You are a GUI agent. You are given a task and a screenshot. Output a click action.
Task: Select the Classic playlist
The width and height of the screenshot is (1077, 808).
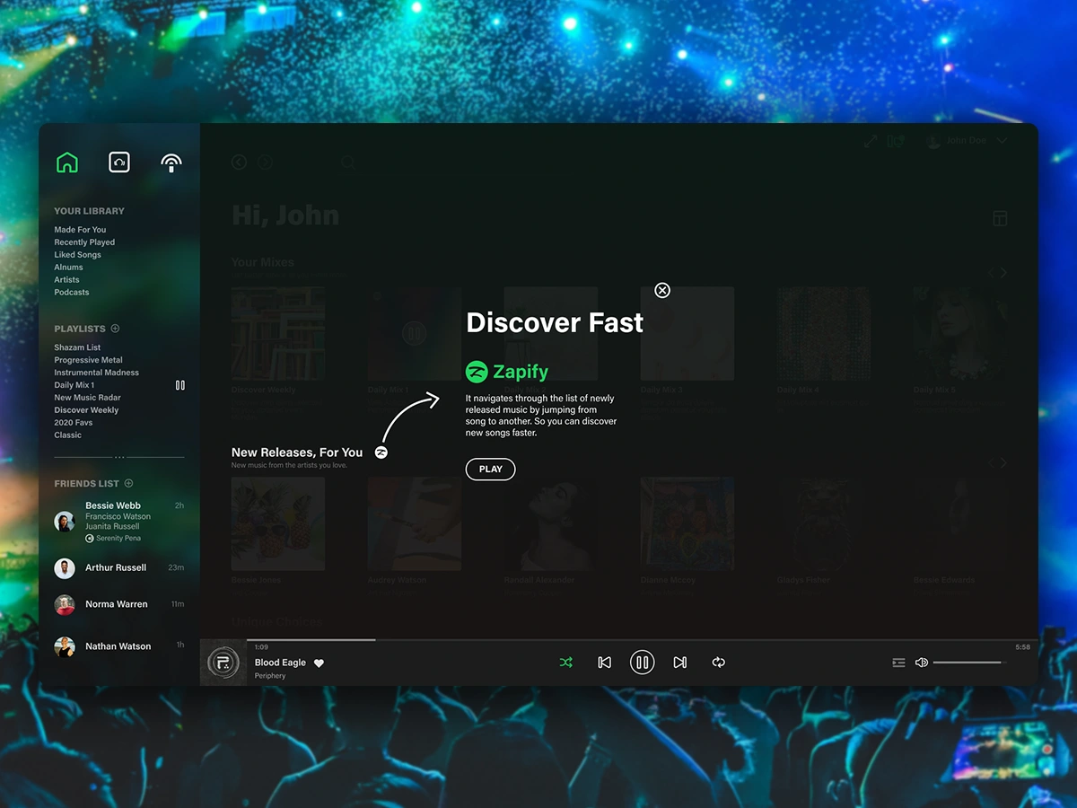(x=67, y=435)
